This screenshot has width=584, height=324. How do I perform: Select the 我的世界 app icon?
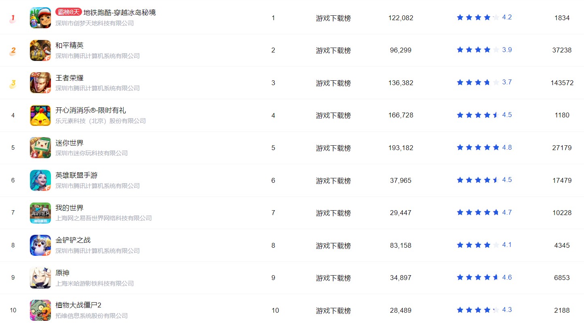[x=40, y=213]
